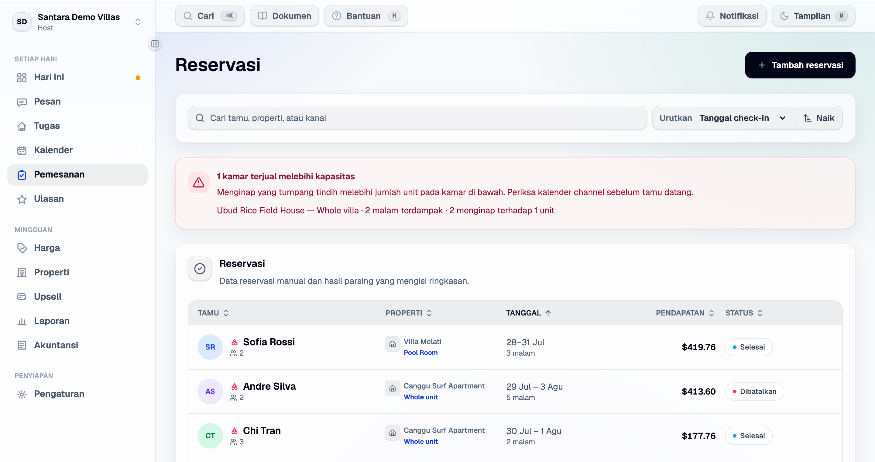Image resolution: width=875 pixels, height=462 pixels.
Task: Click the Ulasan star icon
Action: (x=22, y=199)
